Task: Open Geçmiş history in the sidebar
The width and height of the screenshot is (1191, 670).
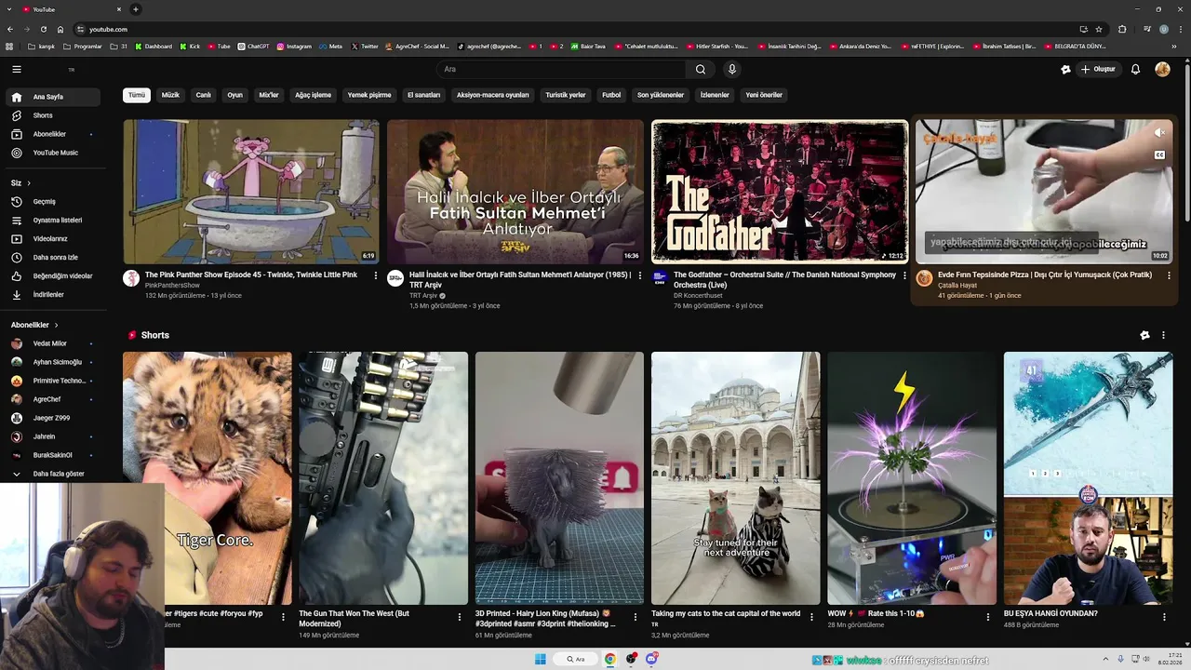Action: [52, 202]
